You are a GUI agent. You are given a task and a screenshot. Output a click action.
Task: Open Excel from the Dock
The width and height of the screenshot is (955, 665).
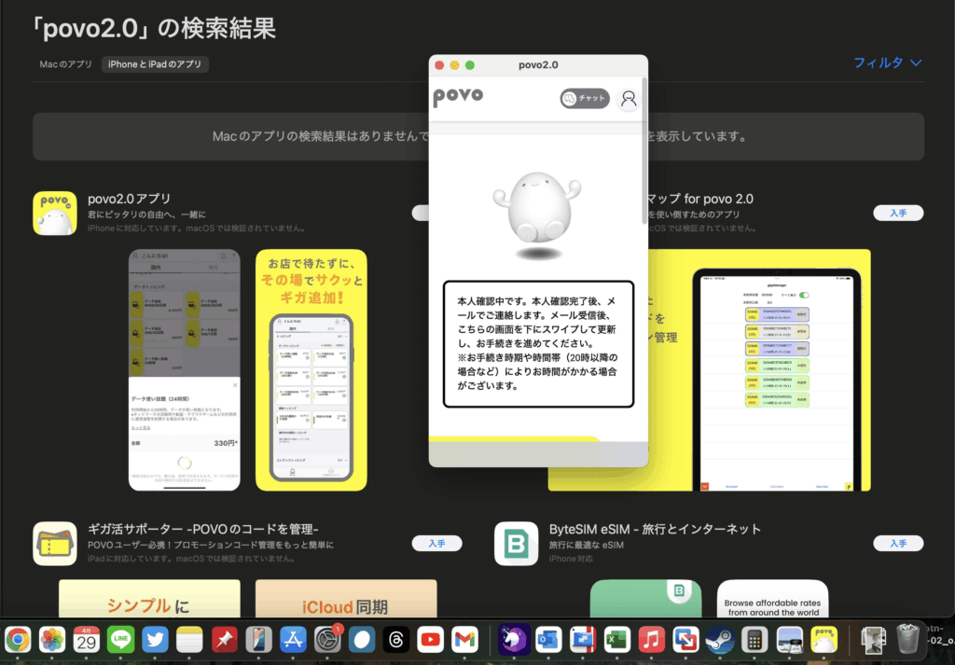(x=617, y=640)
